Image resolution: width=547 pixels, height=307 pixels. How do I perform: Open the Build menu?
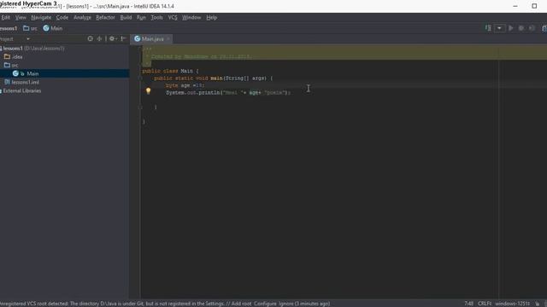point(126,17)
